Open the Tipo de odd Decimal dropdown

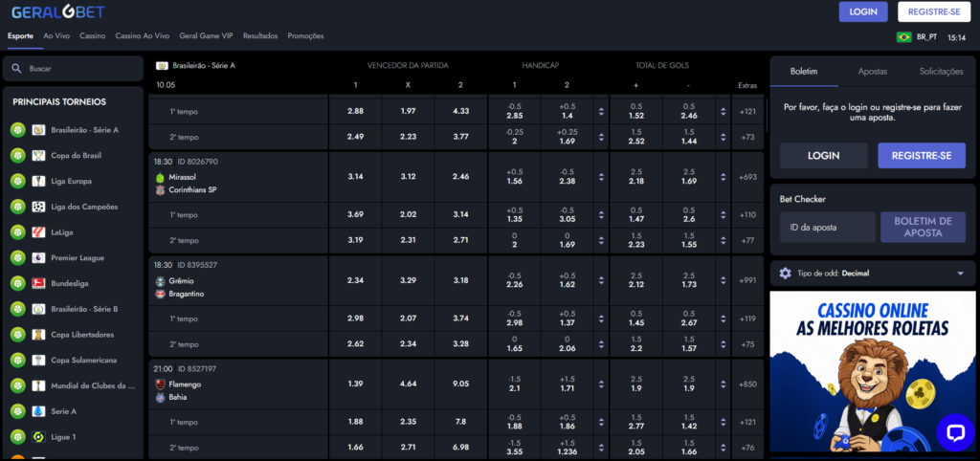coord(873,273)
